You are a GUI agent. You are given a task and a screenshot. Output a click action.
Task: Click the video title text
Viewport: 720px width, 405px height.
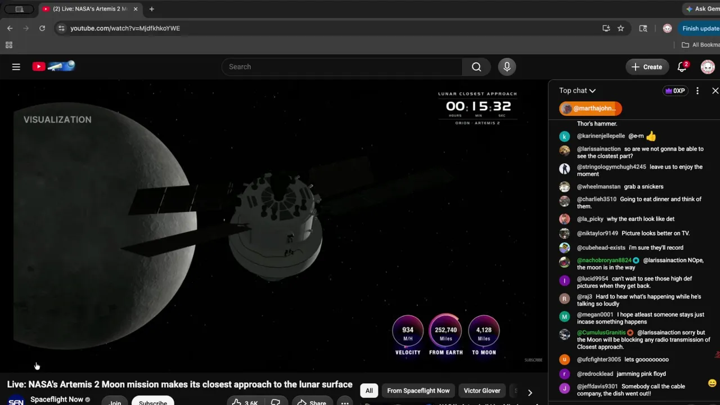click(x=179, y=385)
